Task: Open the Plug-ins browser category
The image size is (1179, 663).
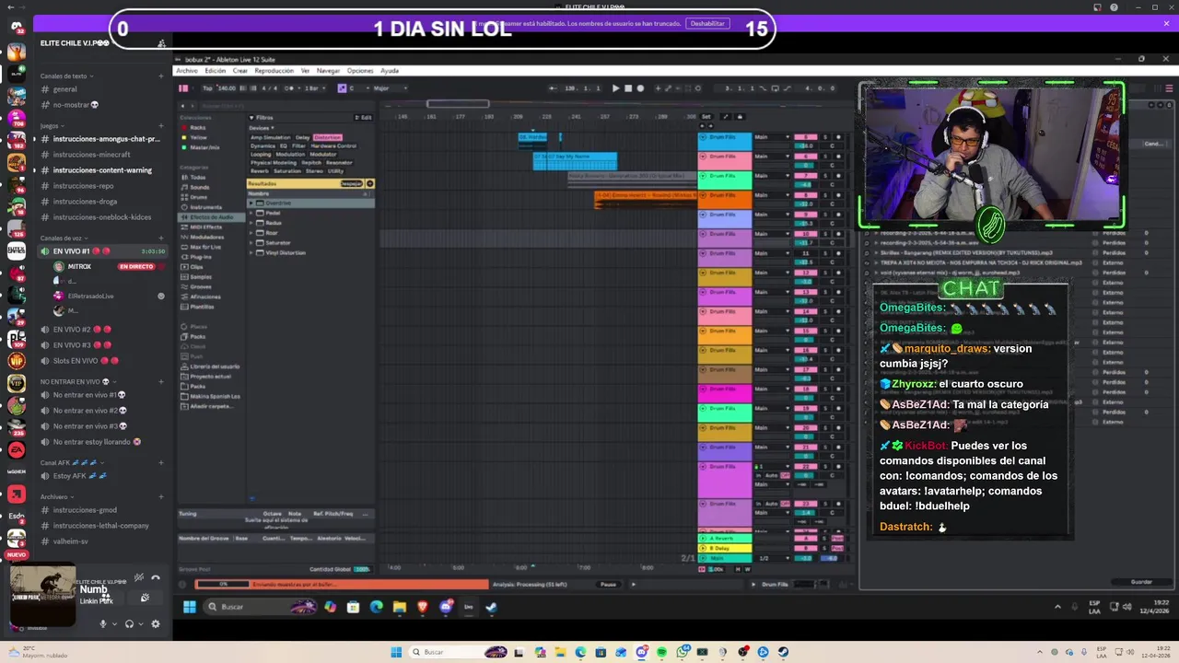Action: pos(199,257)
